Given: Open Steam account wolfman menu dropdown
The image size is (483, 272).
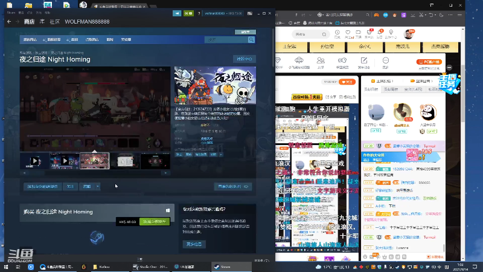Looking at the screenshot, I should coord(223,13).
